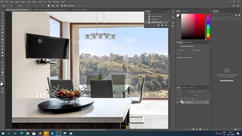
Task: Select the Hand tool
Action: pyautogui.click(x=2, y=72)
